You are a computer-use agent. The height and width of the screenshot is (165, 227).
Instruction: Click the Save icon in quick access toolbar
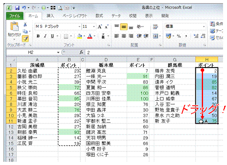17,8
